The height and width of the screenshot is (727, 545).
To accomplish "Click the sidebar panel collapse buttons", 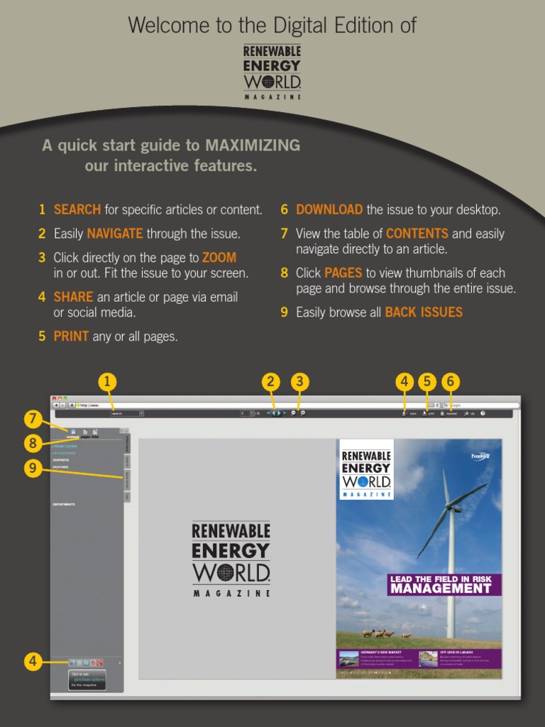I will (124, 431).
